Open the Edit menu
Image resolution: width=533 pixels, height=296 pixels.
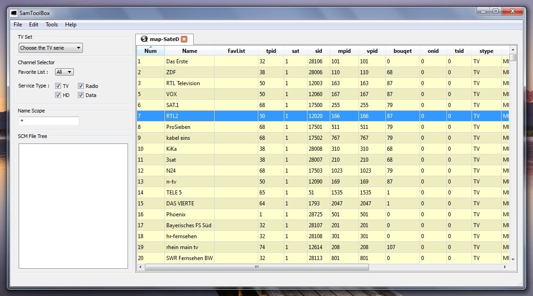coord(34,25)
